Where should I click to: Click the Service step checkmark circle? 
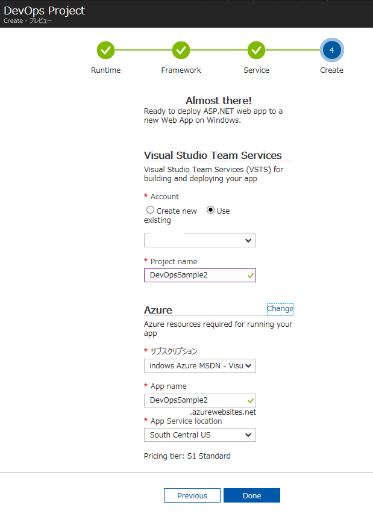tap(256, 50)
